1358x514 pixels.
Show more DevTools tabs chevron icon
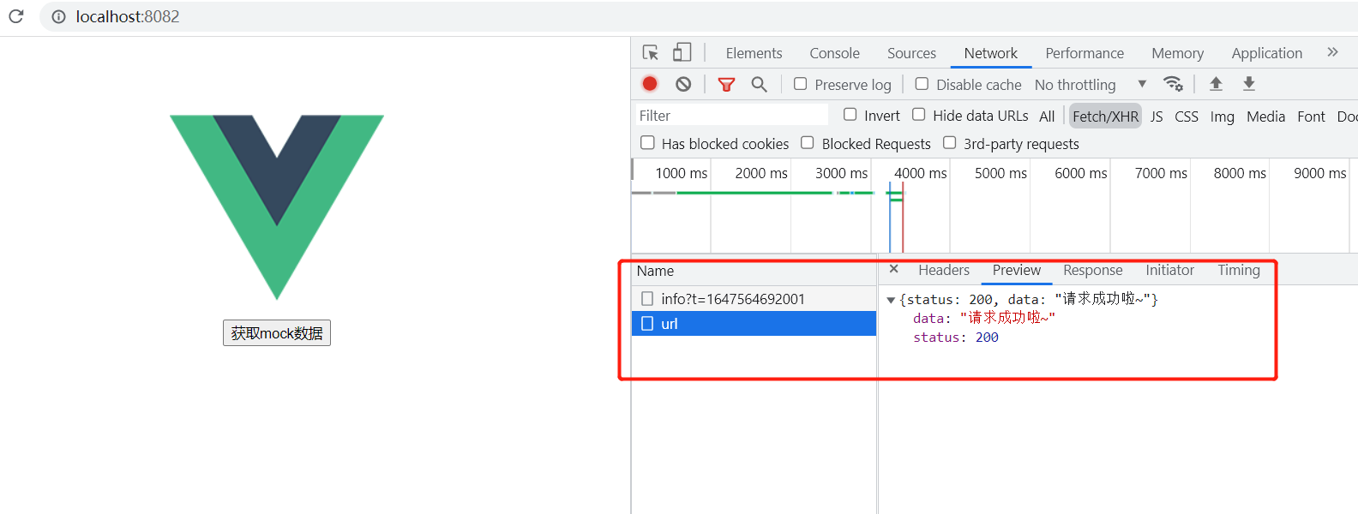pos(1332,52)
